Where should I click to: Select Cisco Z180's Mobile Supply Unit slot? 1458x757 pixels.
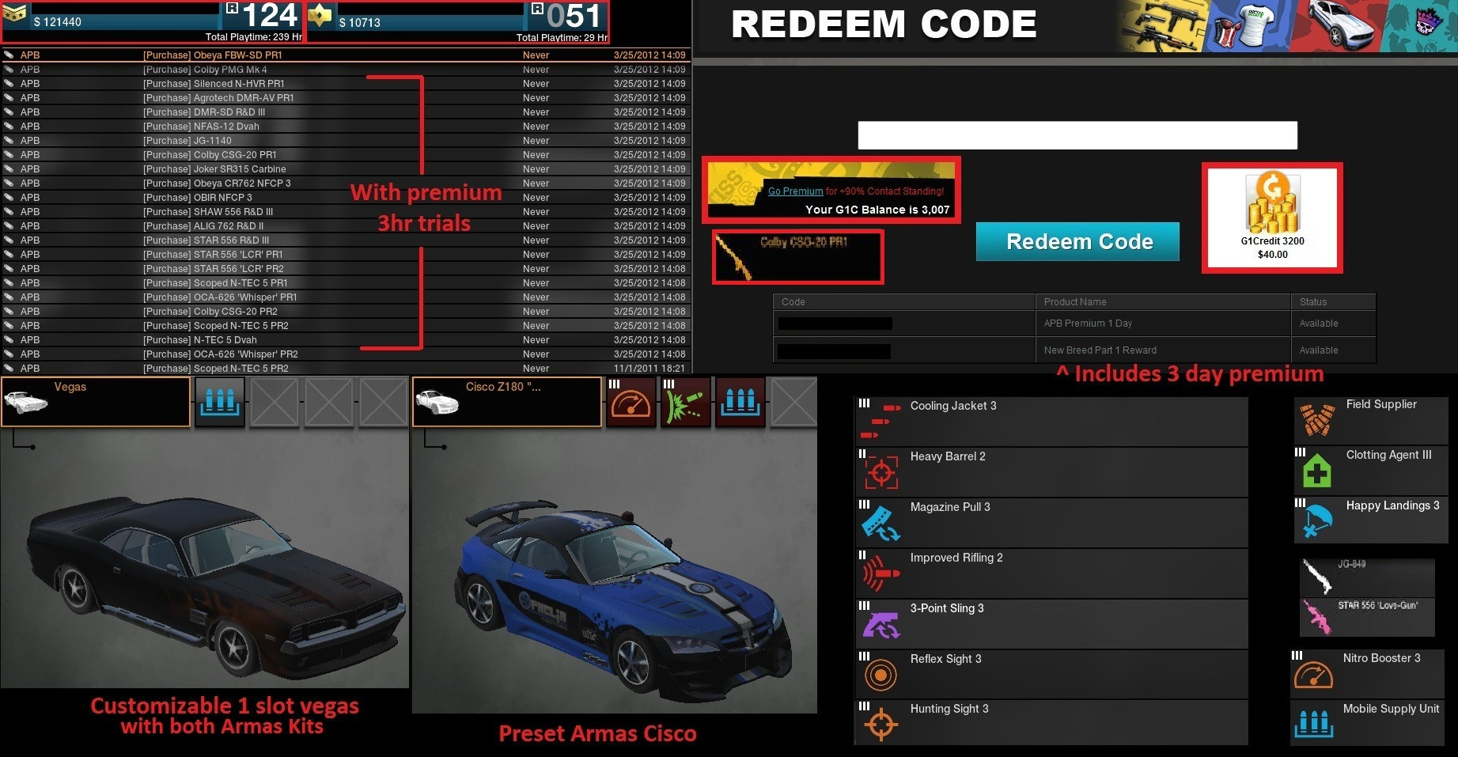pos(740,402)
